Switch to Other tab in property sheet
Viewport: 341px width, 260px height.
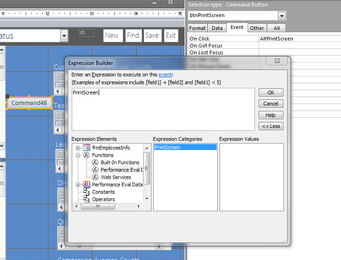[x=257, y=28]
